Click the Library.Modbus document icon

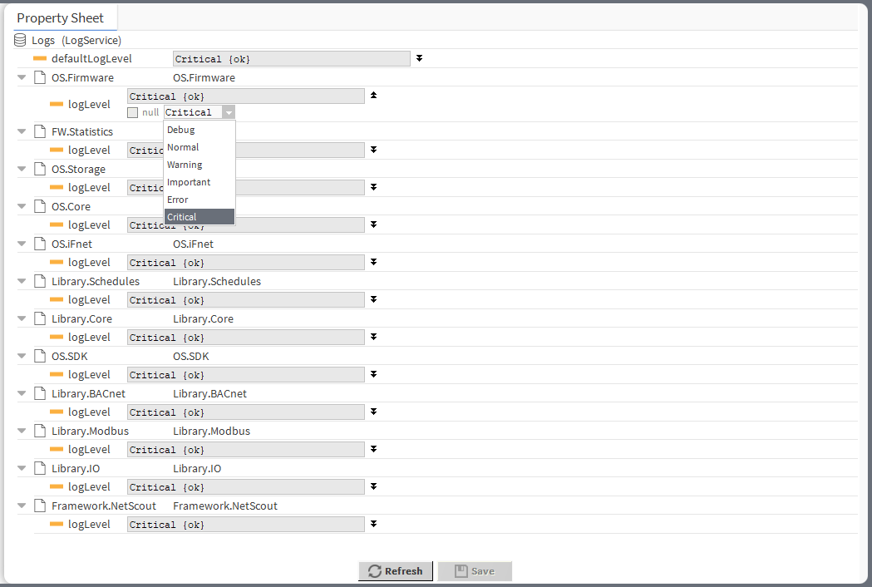click(x=39, y=431)
